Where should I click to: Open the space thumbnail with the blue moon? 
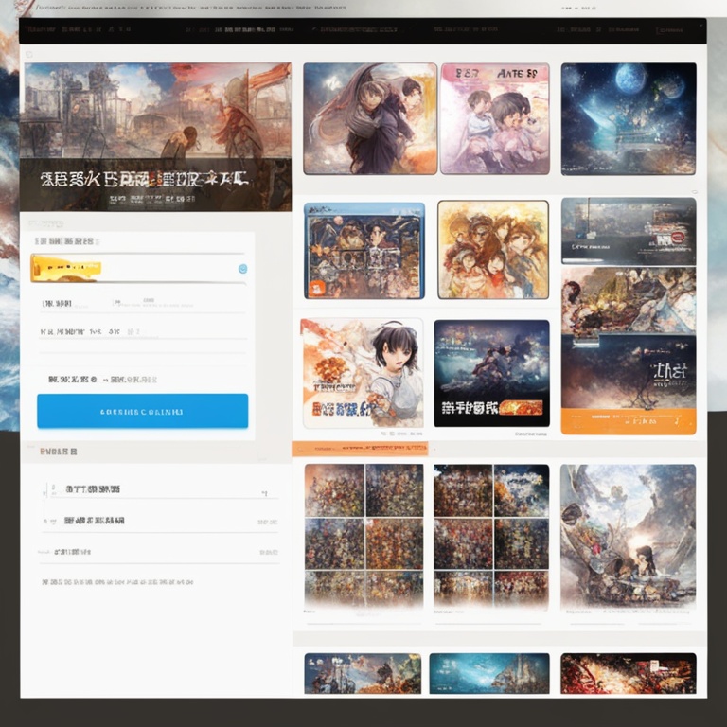click(x=629, y=118)
